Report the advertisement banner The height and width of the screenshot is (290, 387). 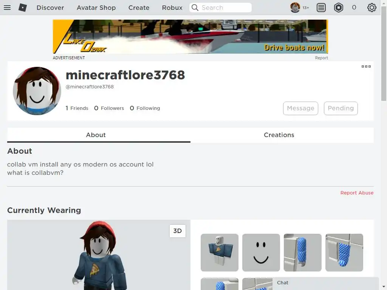[x=321, y=58]
